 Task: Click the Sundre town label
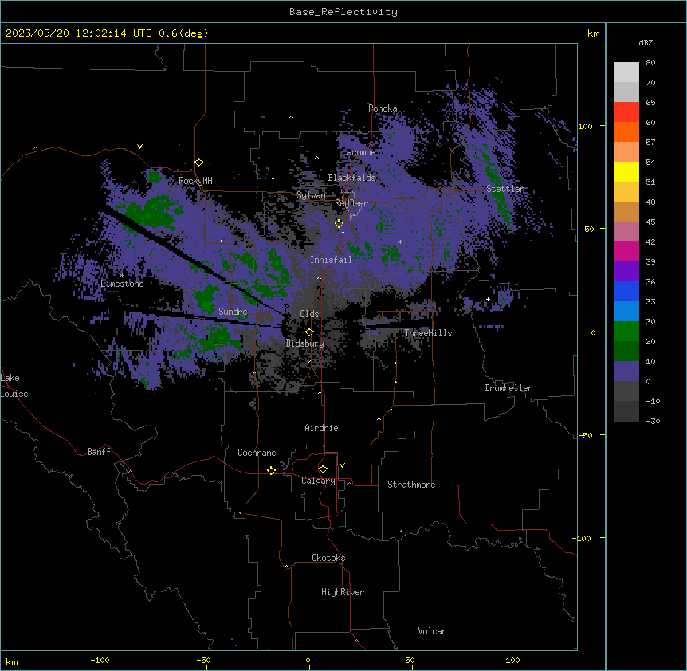click(233, 312)
